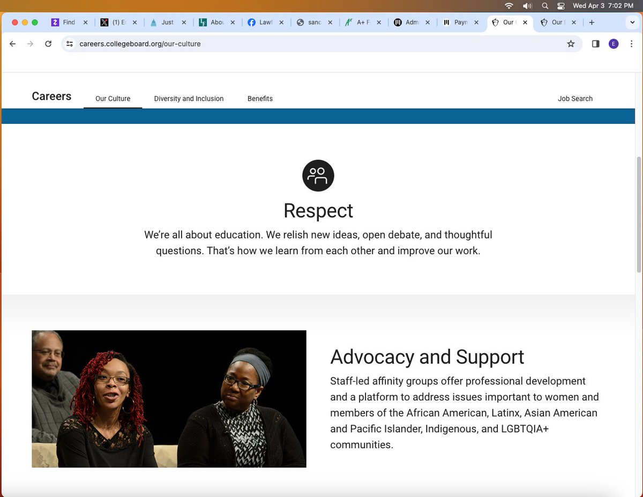The image size is (643, 497).
Task: Reload the current page
Action: (48, 44)
